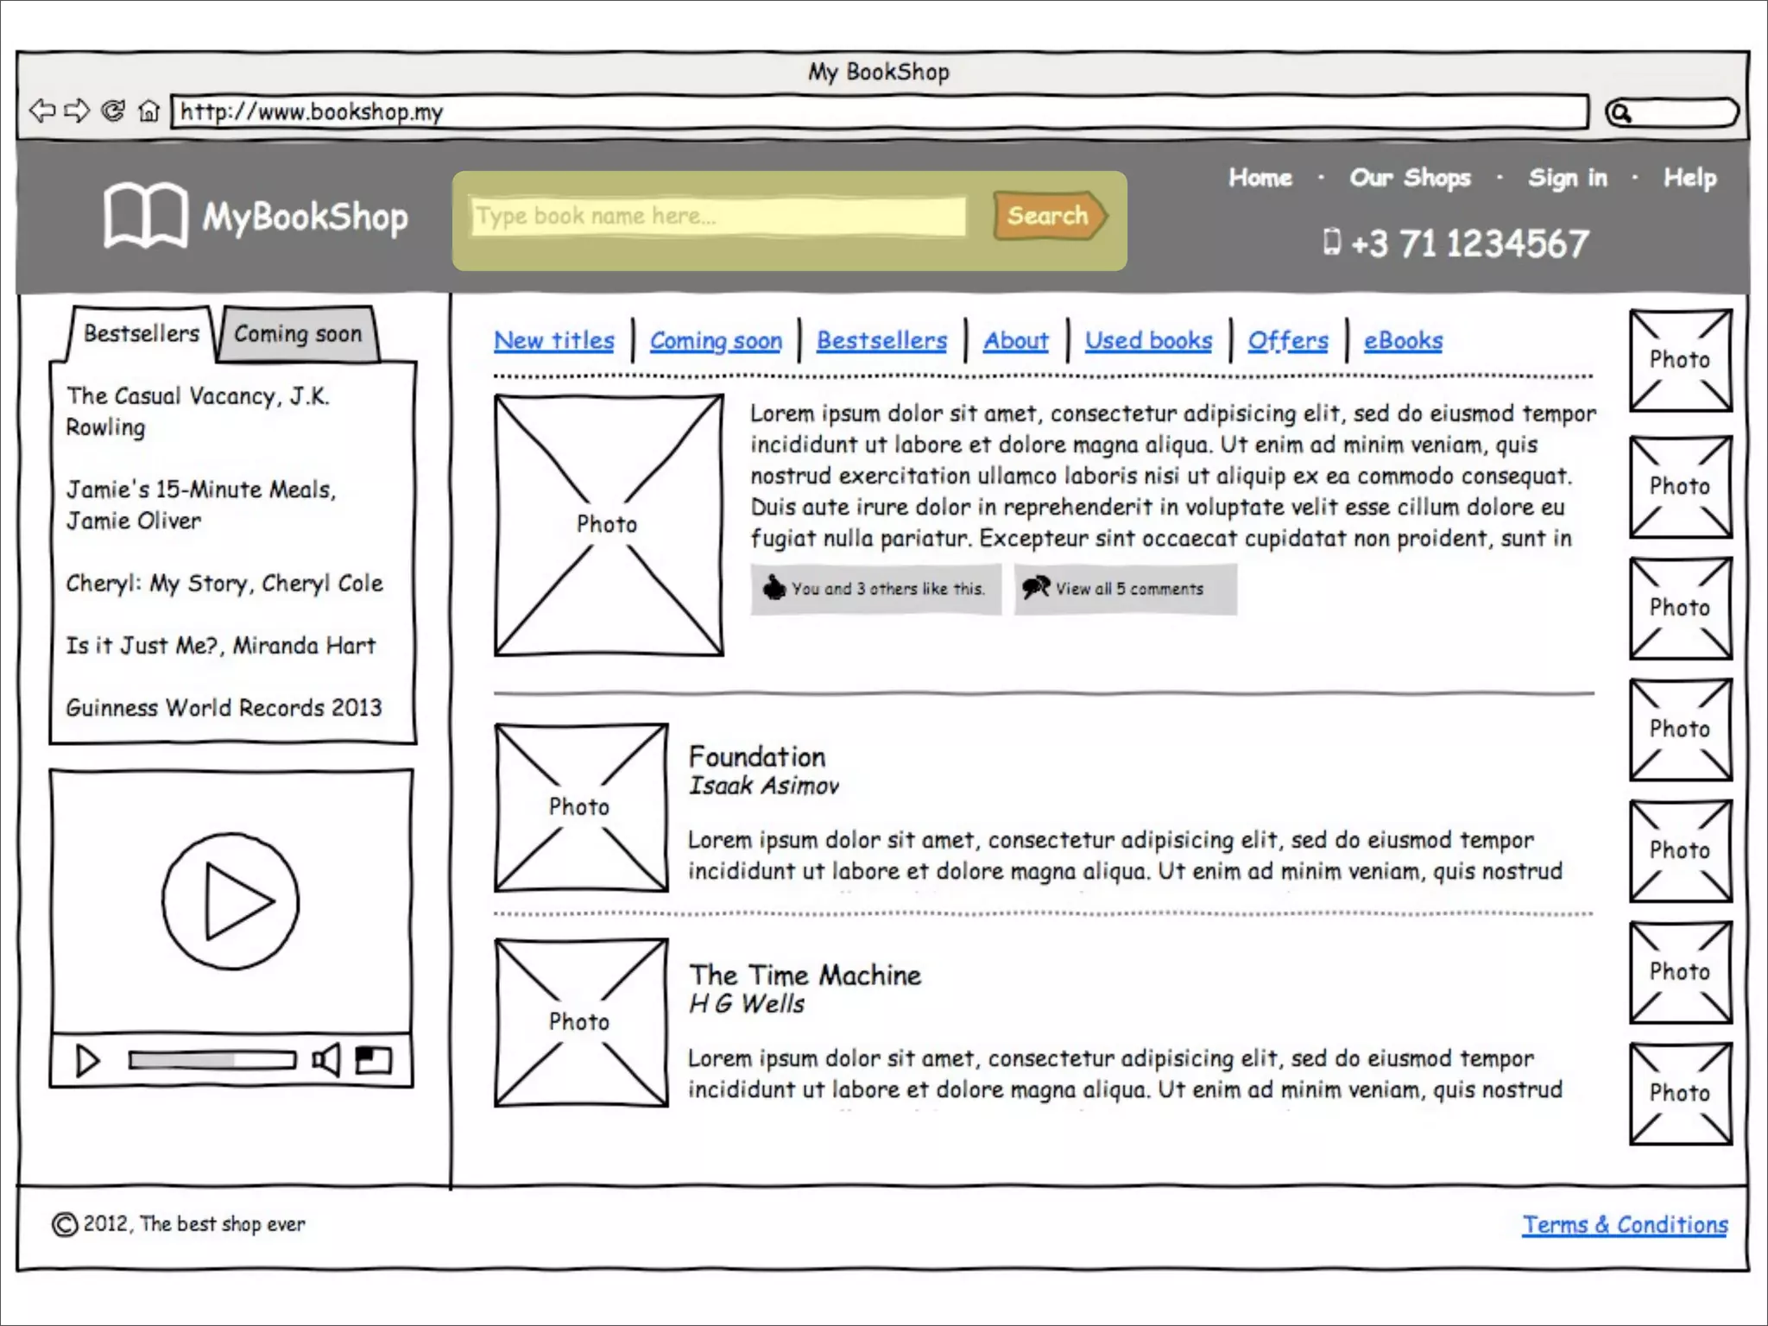Click 'Type book name here' search field
This screenshot has height=1326, width=1768.
pyautogui.click(x=717, y=216)
